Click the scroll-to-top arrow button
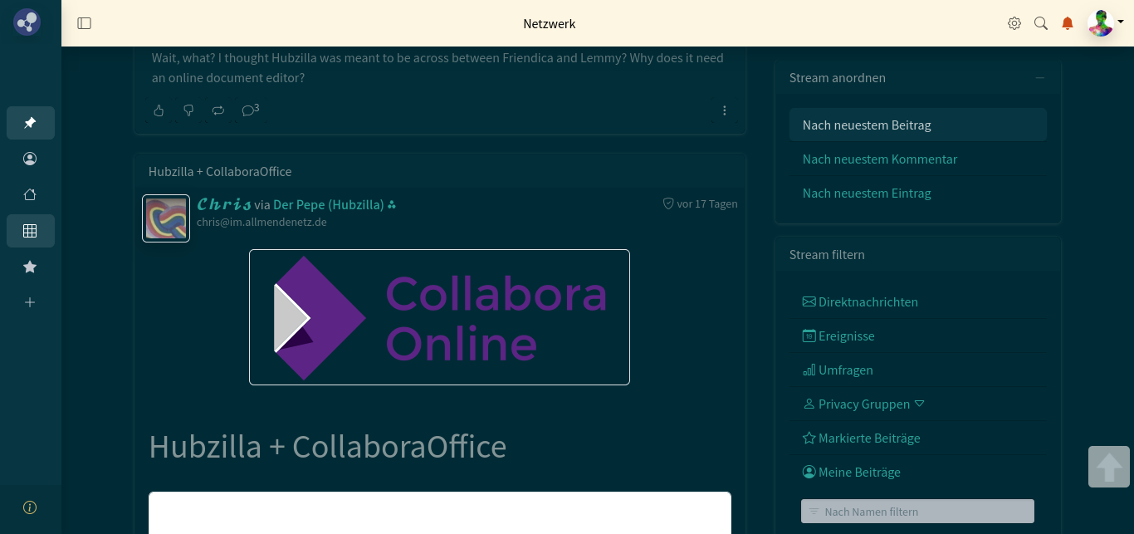 (1109, 467)
